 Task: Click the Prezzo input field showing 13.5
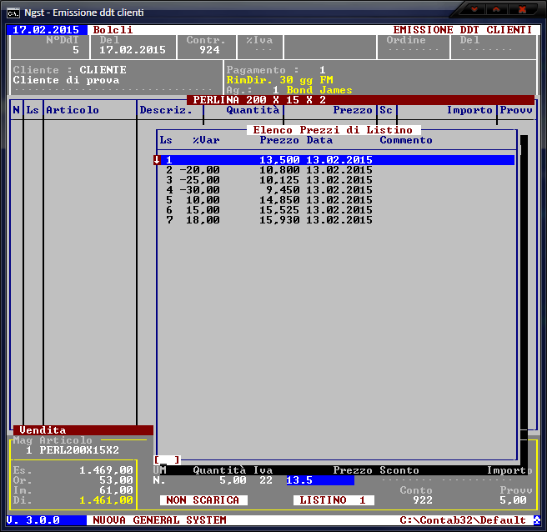click(319, 480)
